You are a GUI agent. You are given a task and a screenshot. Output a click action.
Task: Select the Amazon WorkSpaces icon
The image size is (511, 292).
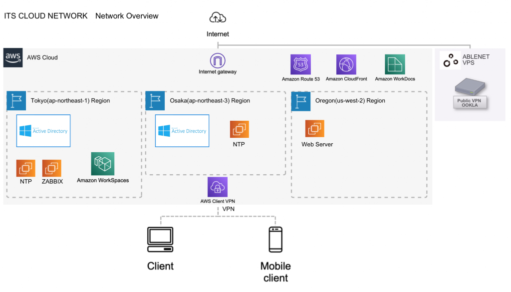[103, 164]
